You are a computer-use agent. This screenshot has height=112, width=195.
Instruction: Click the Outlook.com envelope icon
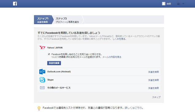pos(42,72)
